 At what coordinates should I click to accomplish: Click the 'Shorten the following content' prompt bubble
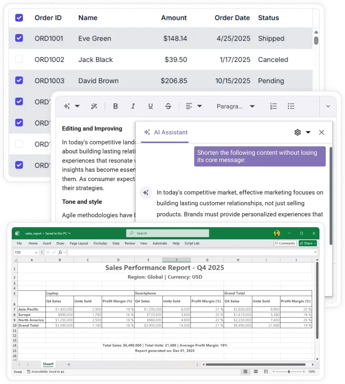[260, 156]
